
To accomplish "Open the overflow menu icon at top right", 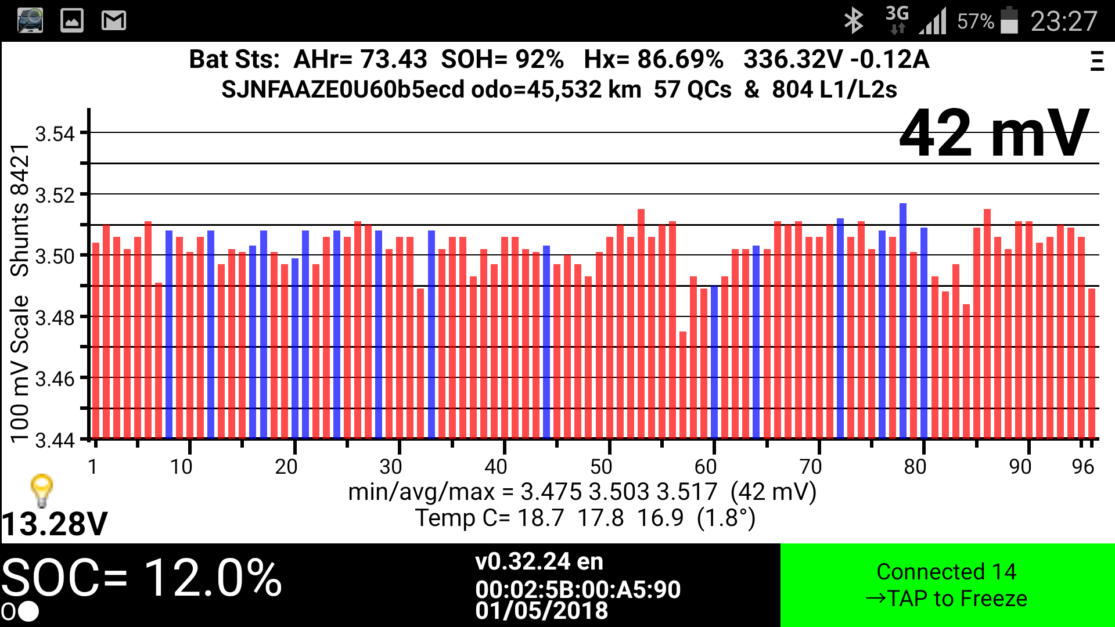I will (1096, 61).
